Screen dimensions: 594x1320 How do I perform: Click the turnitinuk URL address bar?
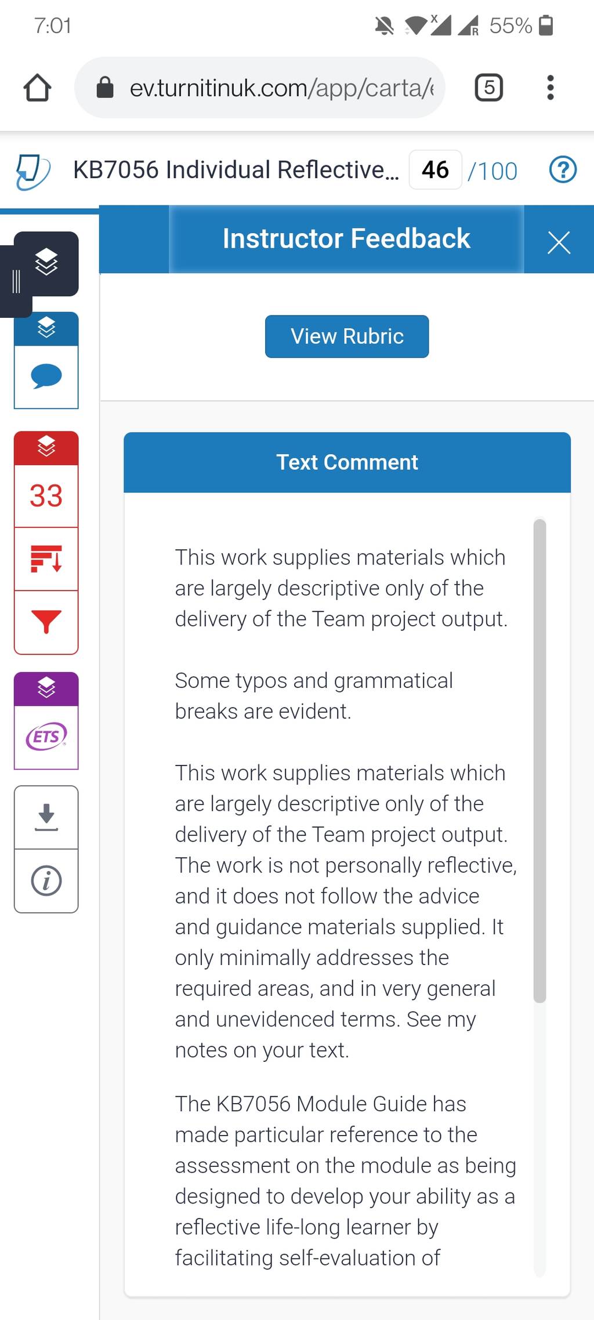(x=260, y=88)
